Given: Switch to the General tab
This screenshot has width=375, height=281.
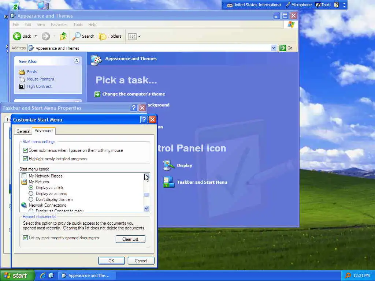Looking at the screenshot, I should tap(23, 131).
